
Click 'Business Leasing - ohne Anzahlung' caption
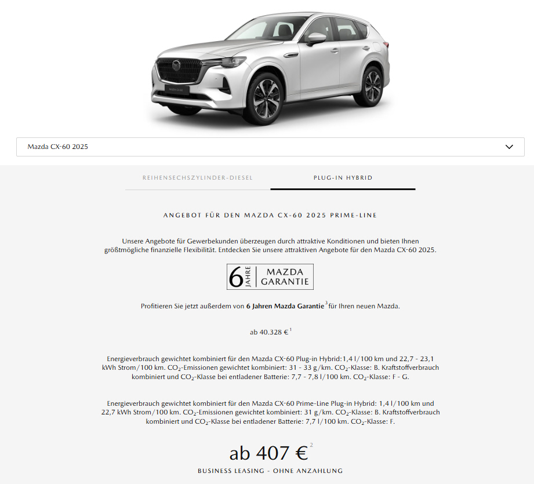tap(270, 471)
